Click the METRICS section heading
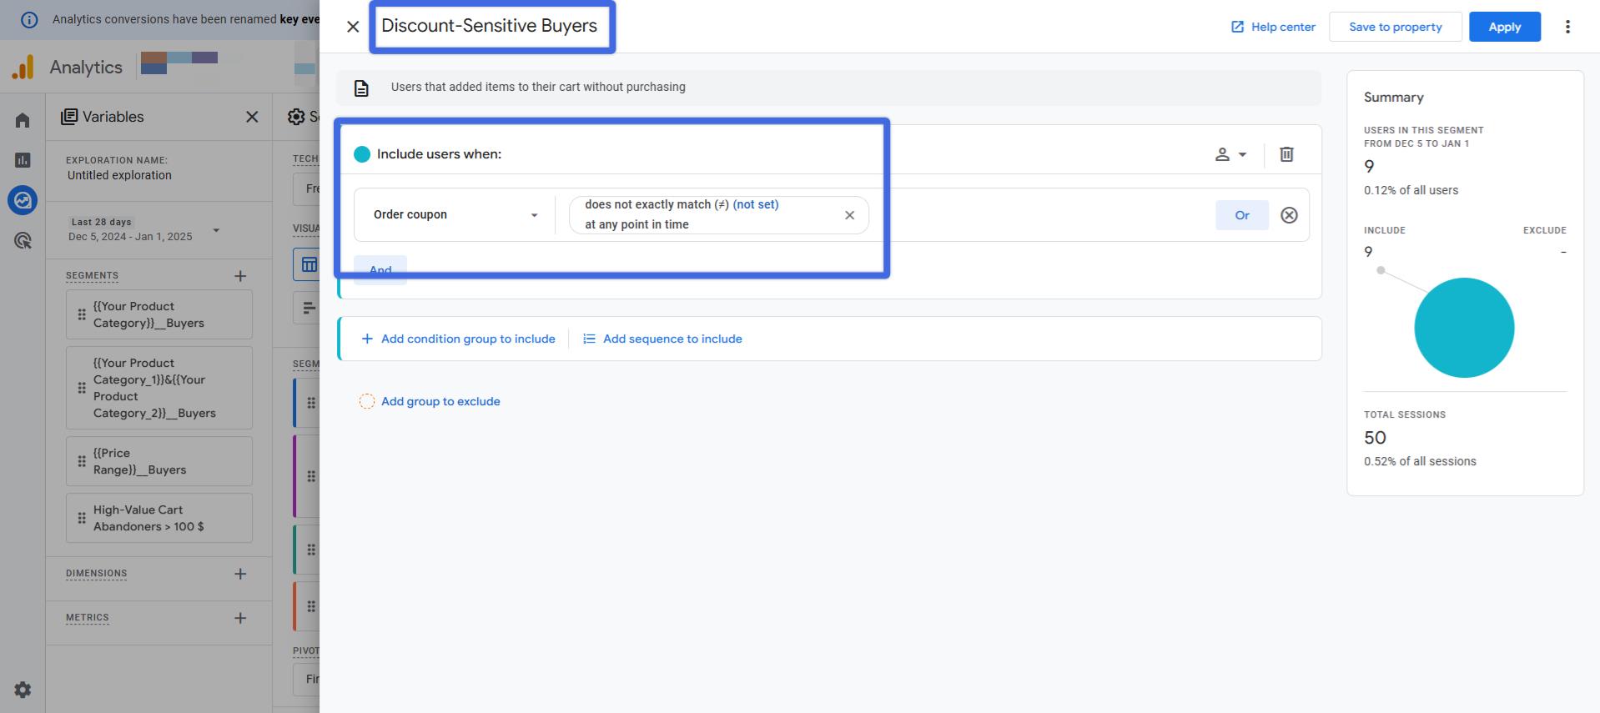This screenshot has height=713, width=1600. pyautogui.click(x=88, y=618)
